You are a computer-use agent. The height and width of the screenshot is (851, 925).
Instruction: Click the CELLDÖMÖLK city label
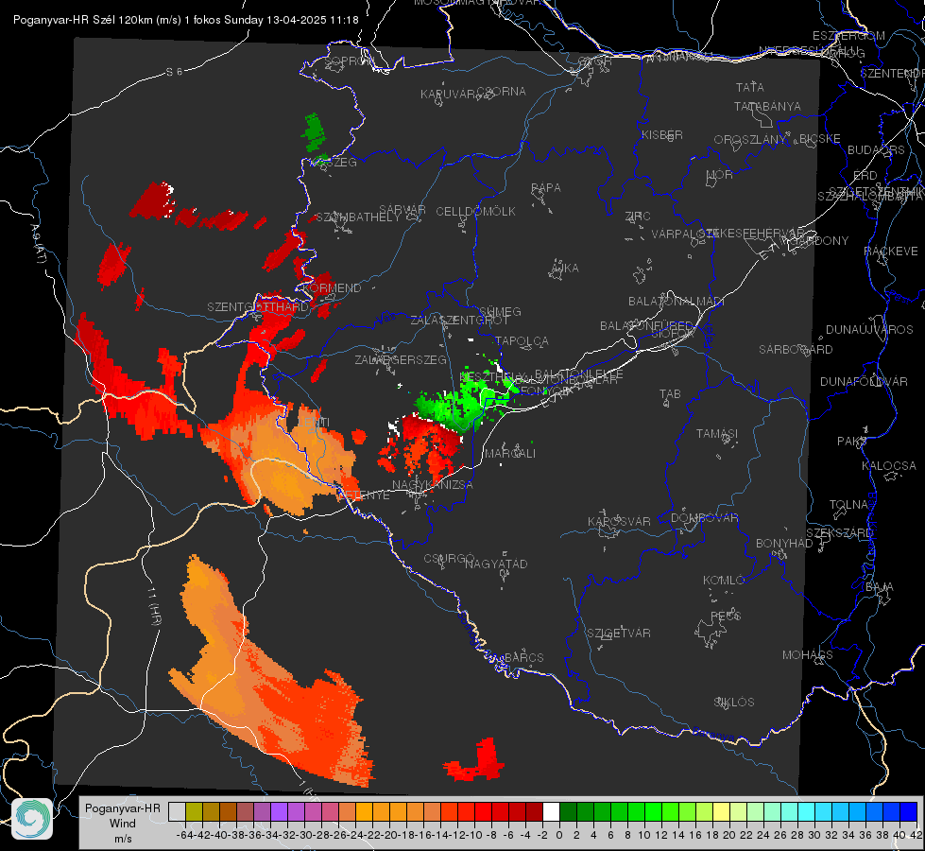[475, 212]
